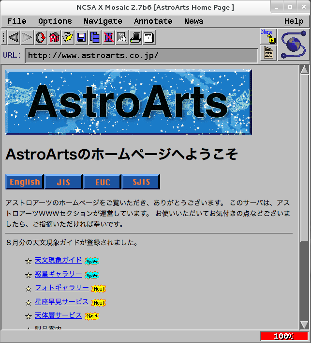Open the 天文現象ガイド link

[58, 260]
